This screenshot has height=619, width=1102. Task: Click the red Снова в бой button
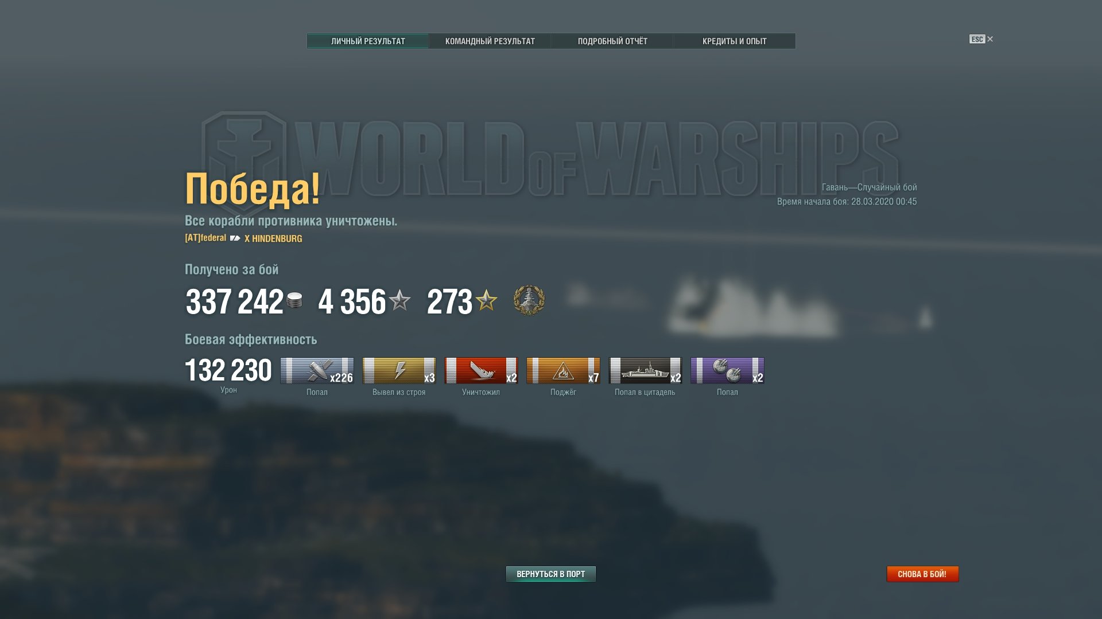click(x=922, y=574)
